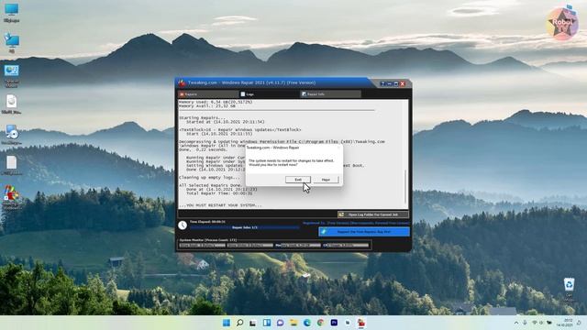This screenshot has width=587, height=330.
Task: Open taskbar Search magnifier
Action: 240,323
